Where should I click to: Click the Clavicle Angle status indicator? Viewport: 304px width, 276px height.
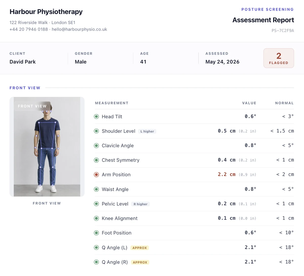[96, 146]
